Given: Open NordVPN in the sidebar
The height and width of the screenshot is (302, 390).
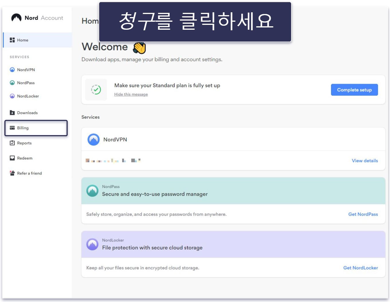Looking at the screenshot, I should pyautogui.click(x=26, y=70).
